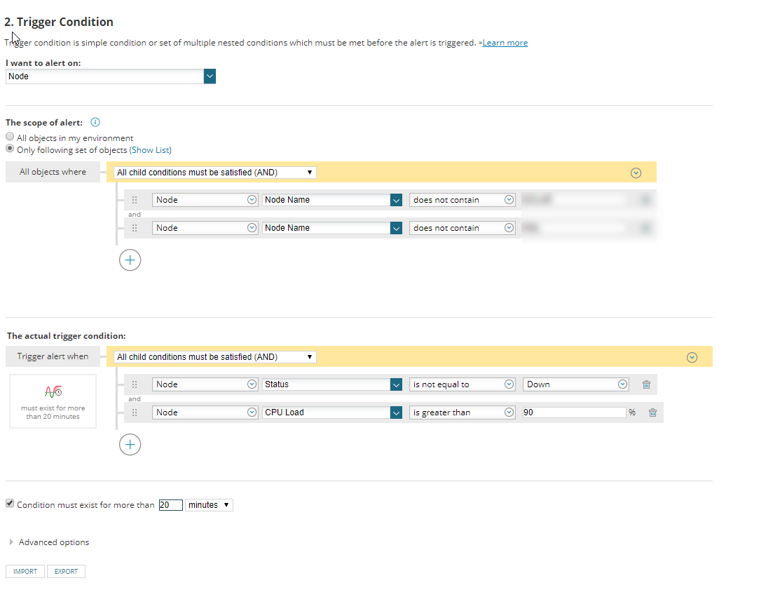Open the Show List link
Viewport: 780px width, 597px height.
pyautogui.click(x=150, y=150)
